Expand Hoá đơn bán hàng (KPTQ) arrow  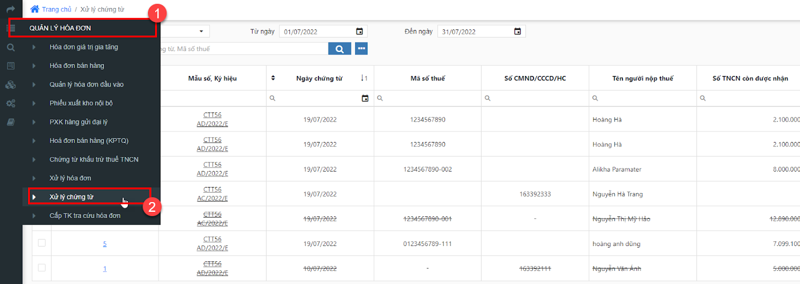tap(34, 140)
